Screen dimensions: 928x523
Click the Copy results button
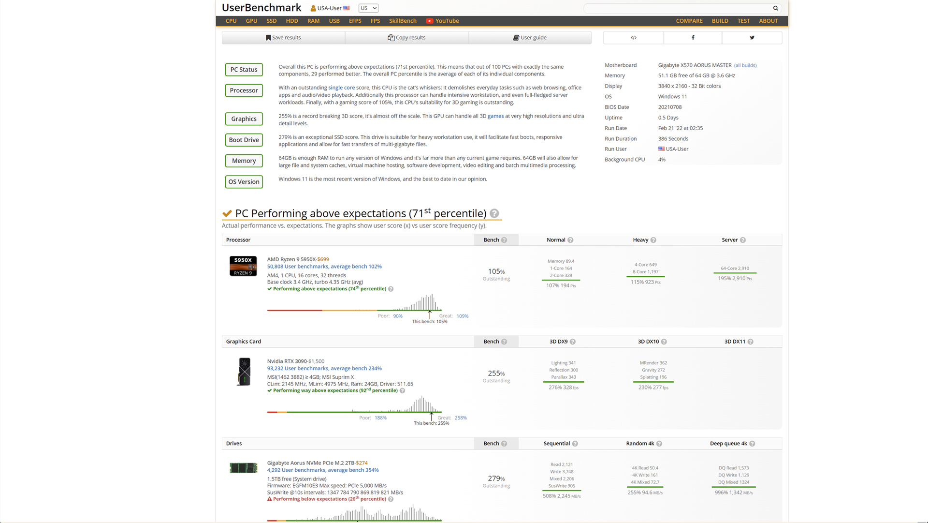406,38
